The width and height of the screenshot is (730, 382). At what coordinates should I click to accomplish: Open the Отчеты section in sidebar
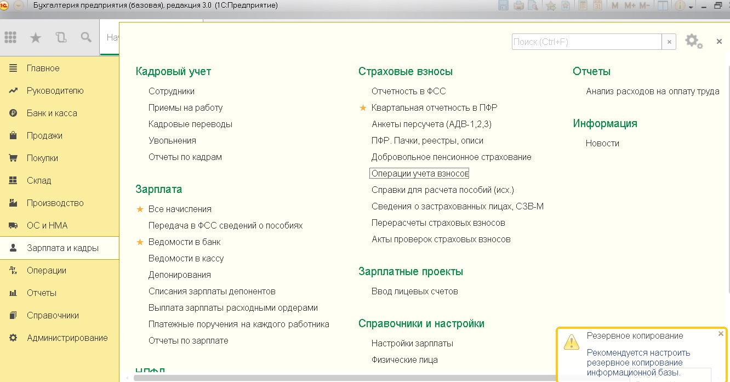coord(59,293)
